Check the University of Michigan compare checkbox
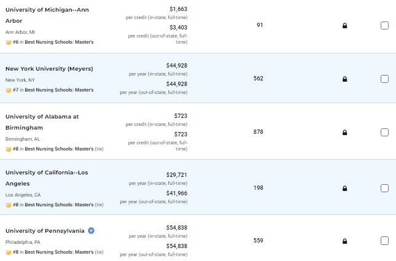396x261 pixels. (384, 26)
